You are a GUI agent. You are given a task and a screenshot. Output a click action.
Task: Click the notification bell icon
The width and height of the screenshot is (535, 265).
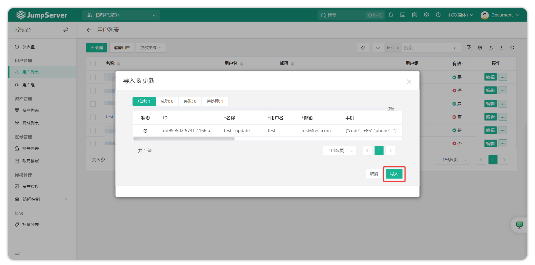pos(391,15)
